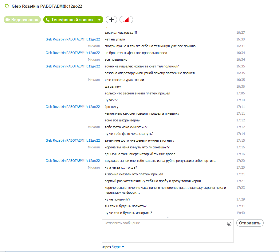Select message 'зачем мне фото мне деньги нужны'

(139, 141)
